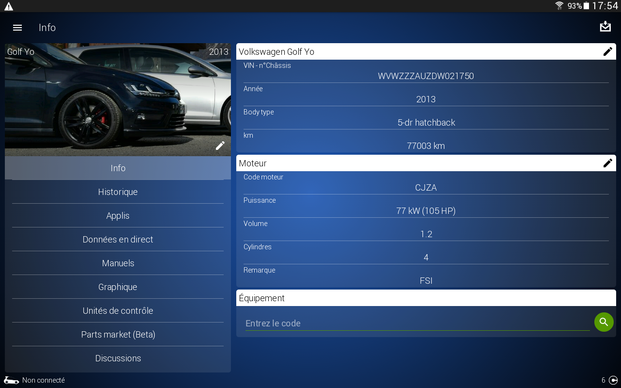The height and width of the screenshot is (388, 621).
Task: Select the Info menu item
Action: (x=118, y=168)
